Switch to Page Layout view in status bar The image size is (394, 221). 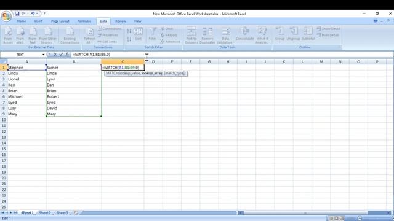pyautogui.click(x=336, y=219)
